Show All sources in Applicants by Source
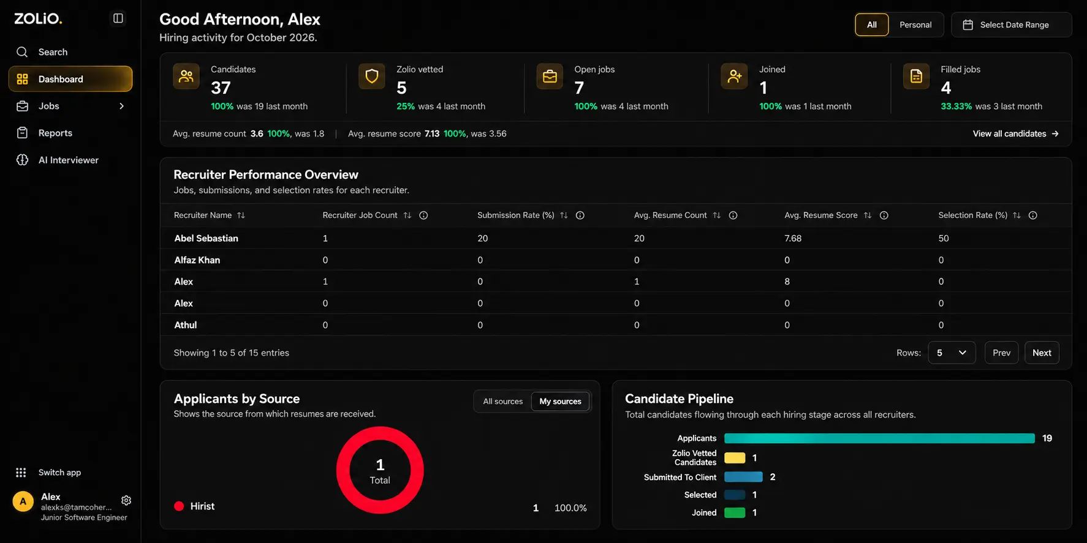The width and height of the screenshot is (1087, 543). pyautogui.click(x=502, y=402)
